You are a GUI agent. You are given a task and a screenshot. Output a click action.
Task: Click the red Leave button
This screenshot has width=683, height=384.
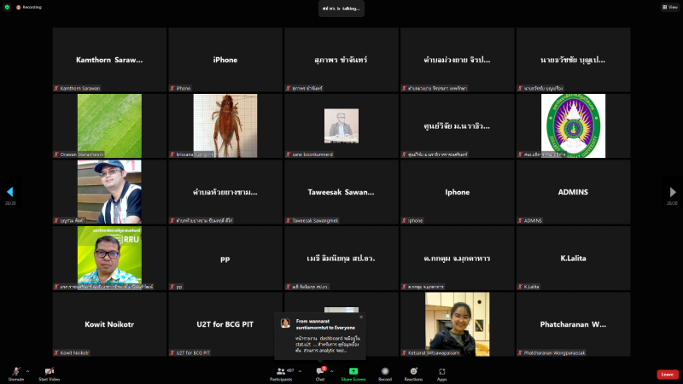(x=668, y=374)
